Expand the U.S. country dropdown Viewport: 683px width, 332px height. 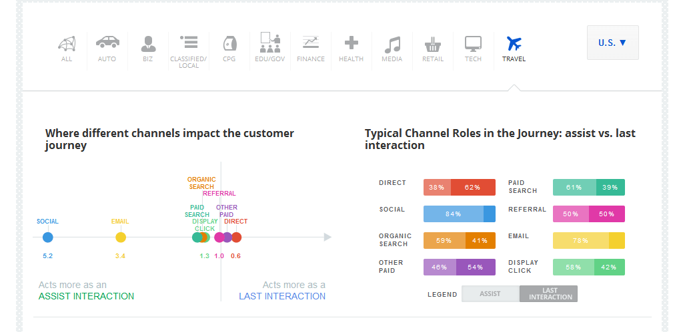click(x=612, y=43)
